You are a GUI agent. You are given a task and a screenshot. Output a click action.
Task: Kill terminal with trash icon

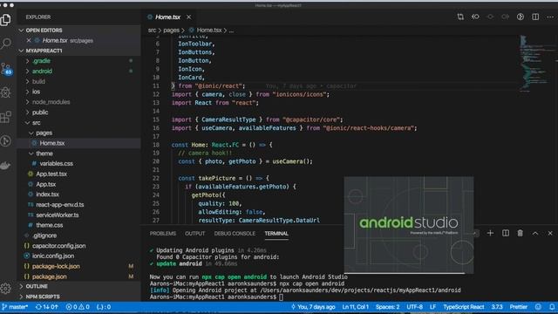point(521,233)
